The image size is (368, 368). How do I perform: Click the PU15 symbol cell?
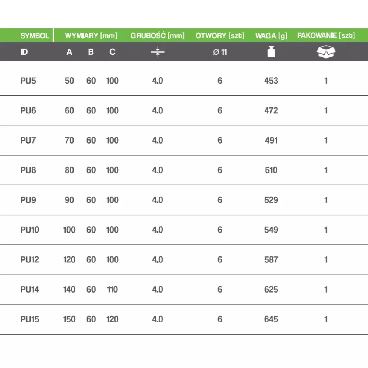point(29,319)
